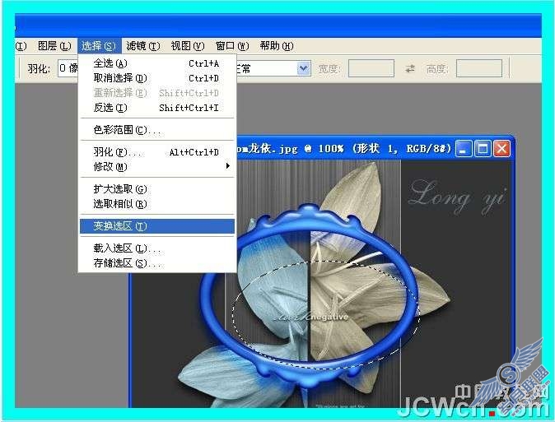The height and width of the screenshot is (422, 555).
Task: Click the 高度 height input field
Action: [479, 68]
